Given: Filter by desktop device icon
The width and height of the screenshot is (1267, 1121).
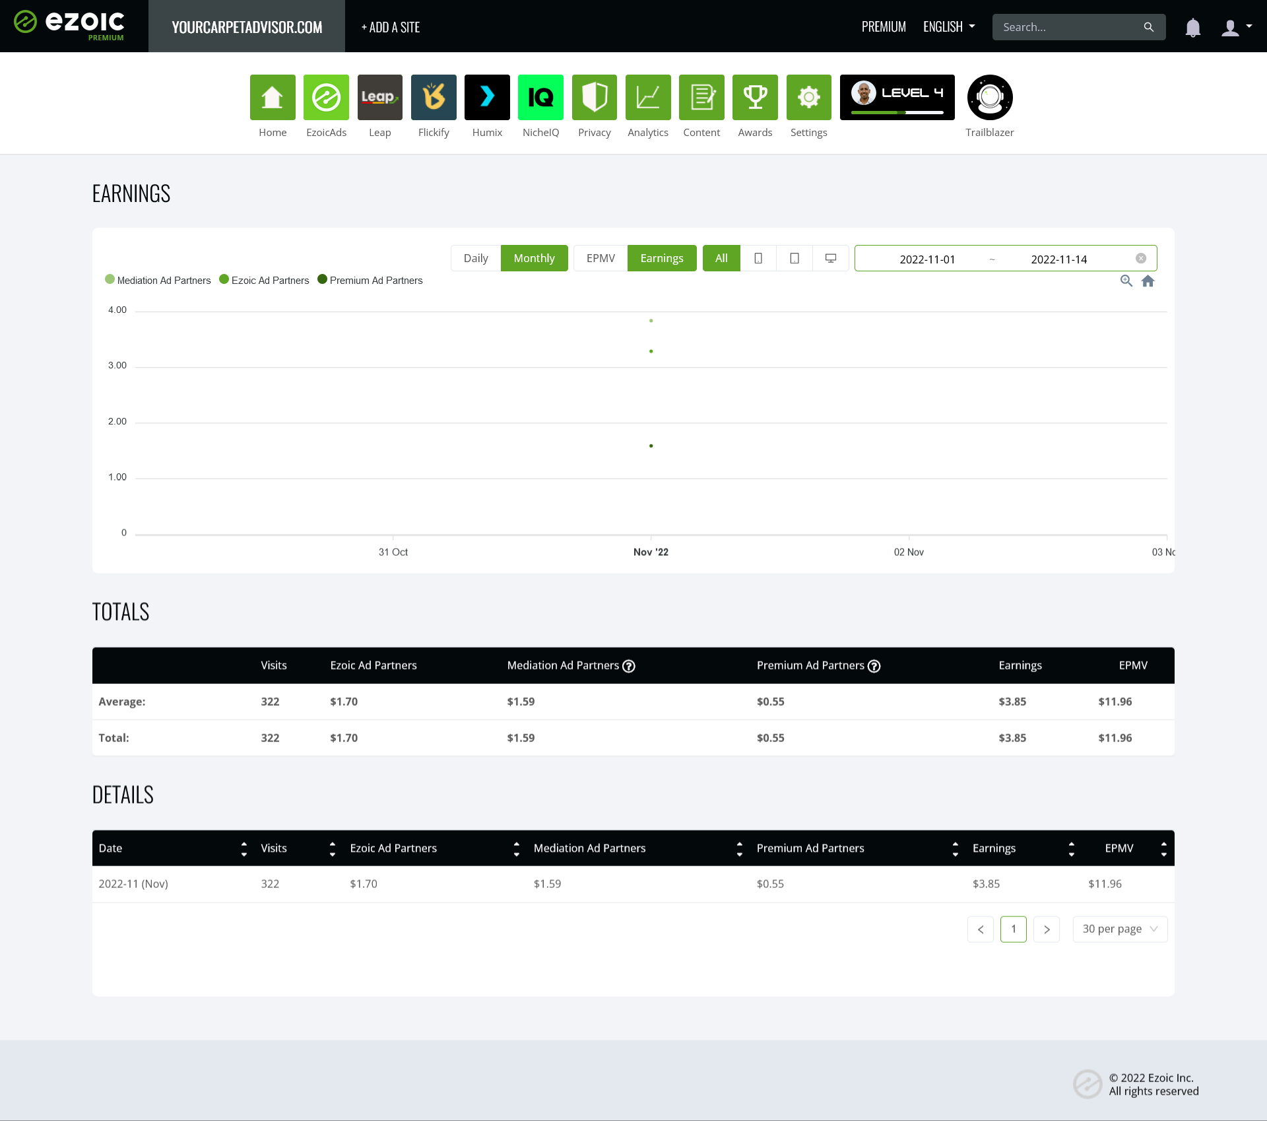Looking at the screenshot, I should coord(831,258).
